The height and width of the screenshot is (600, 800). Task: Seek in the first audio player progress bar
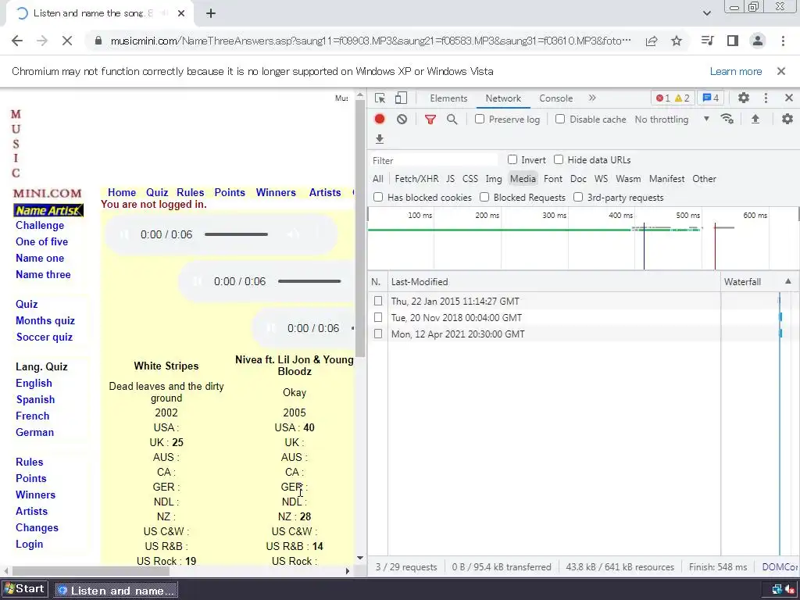(x=236, y=234)
